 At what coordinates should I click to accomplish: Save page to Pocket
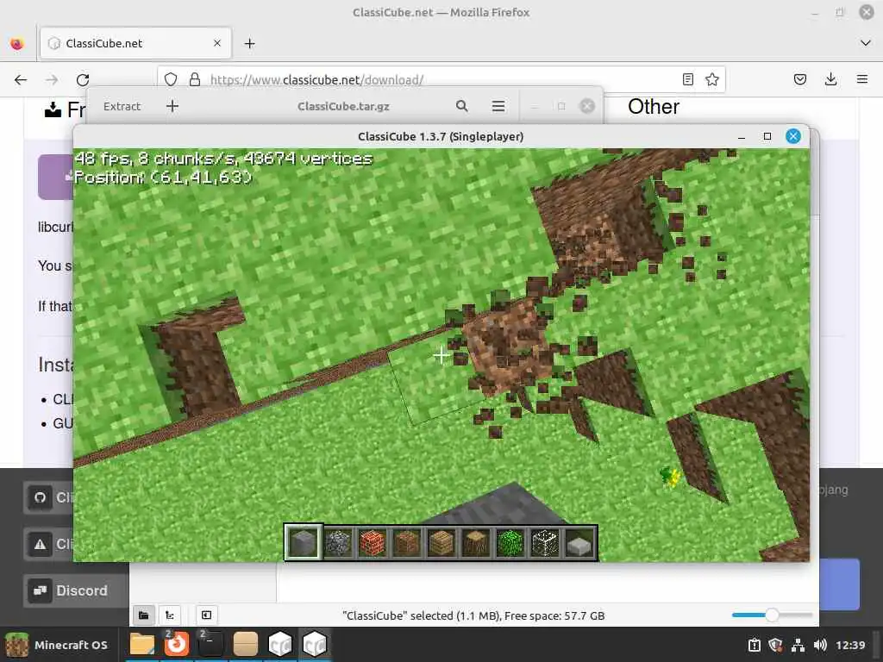pyautogui.click(x=799, y=79)
